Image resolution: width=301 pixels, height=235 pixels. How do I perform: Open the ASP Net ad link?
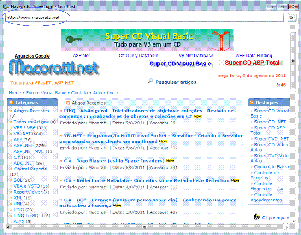pyautogui.click(x=81, y=56)
